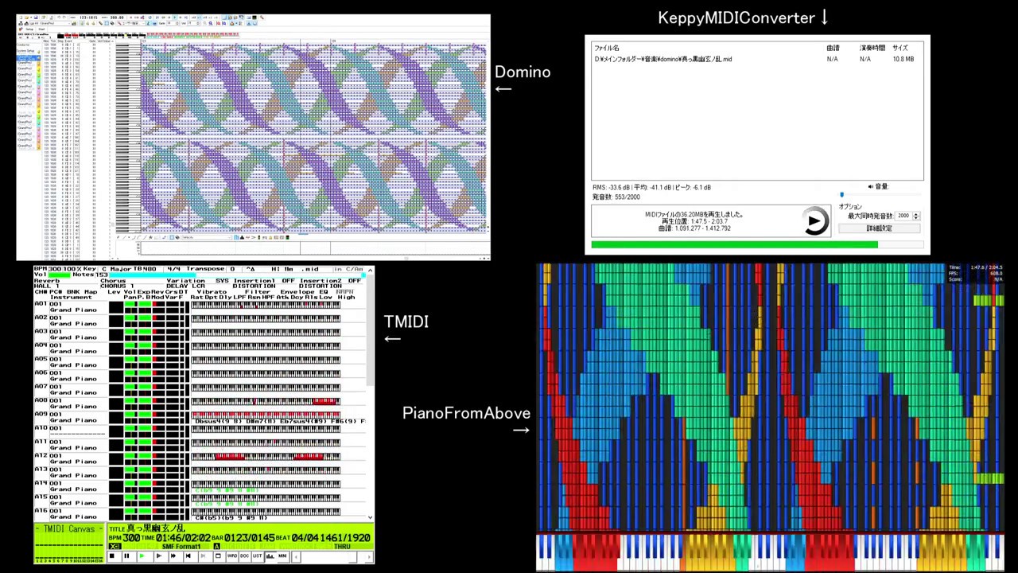This screenshot has height=573, width=1018.
Task: Click the BPM 300 readout in TMIDI status
Action: [131, 539]
